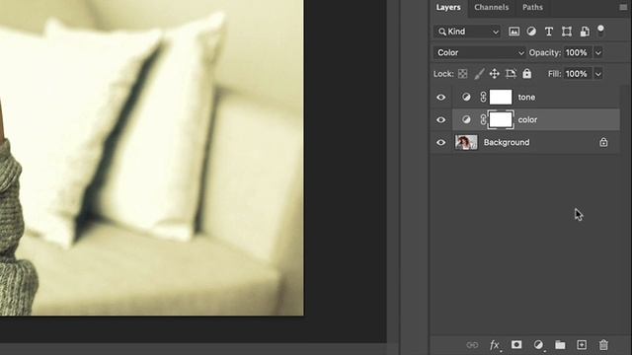This screenshot has height=355, width=632.
Task: Click the Link layers button
Action: [472, 345]
